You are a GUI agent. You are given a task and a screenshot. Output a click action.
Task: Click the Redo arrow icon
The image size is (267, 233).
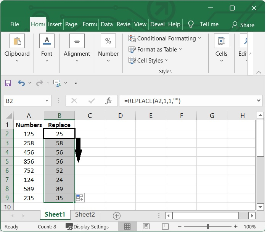(x=40, y=83)
